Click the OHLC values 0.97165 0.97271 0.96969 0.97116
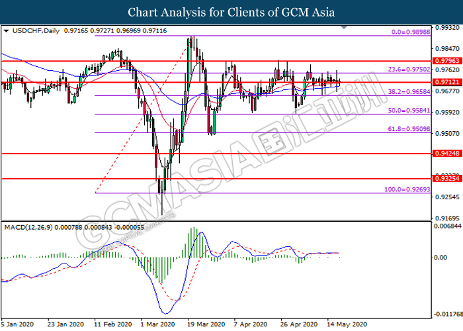Viewport: 463px width, 331px height. point(116,30)
